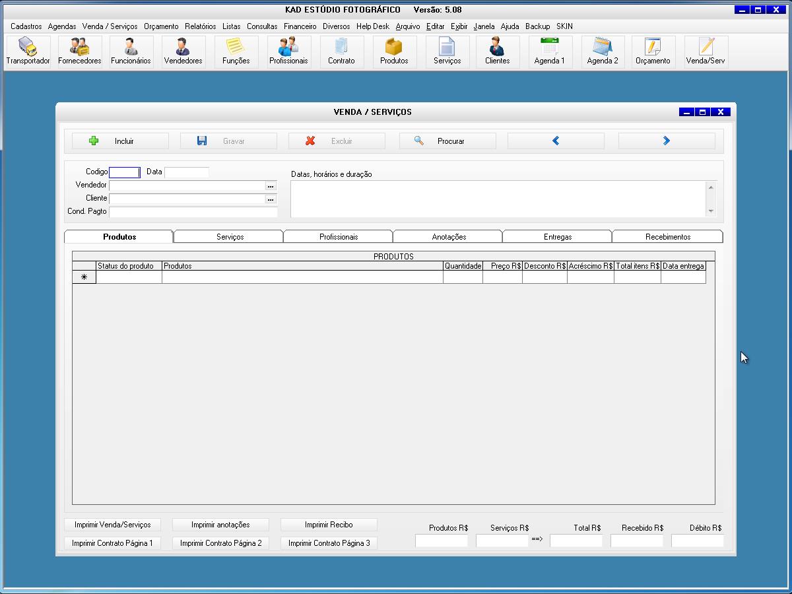792x594 pixels.
Task: Open the Relatórios menu
Action: pyautogui.click(x=201, y=26)
